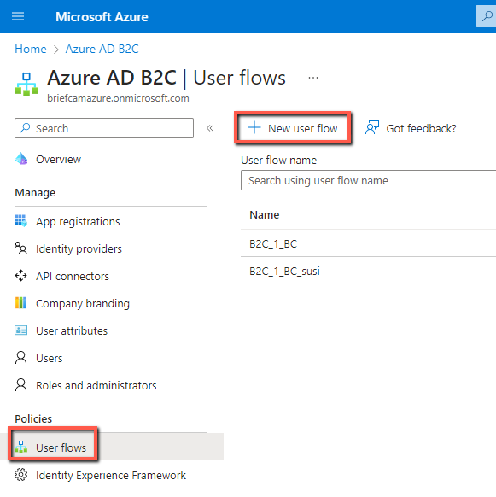Go to Identity providers

click(x=79, y=248)
